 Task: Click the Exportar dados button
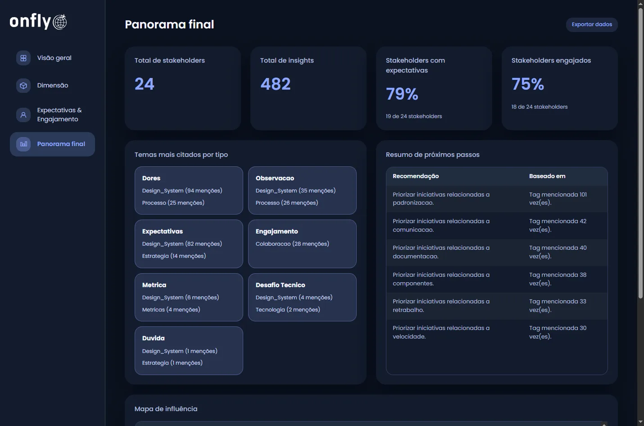point(592,24)
